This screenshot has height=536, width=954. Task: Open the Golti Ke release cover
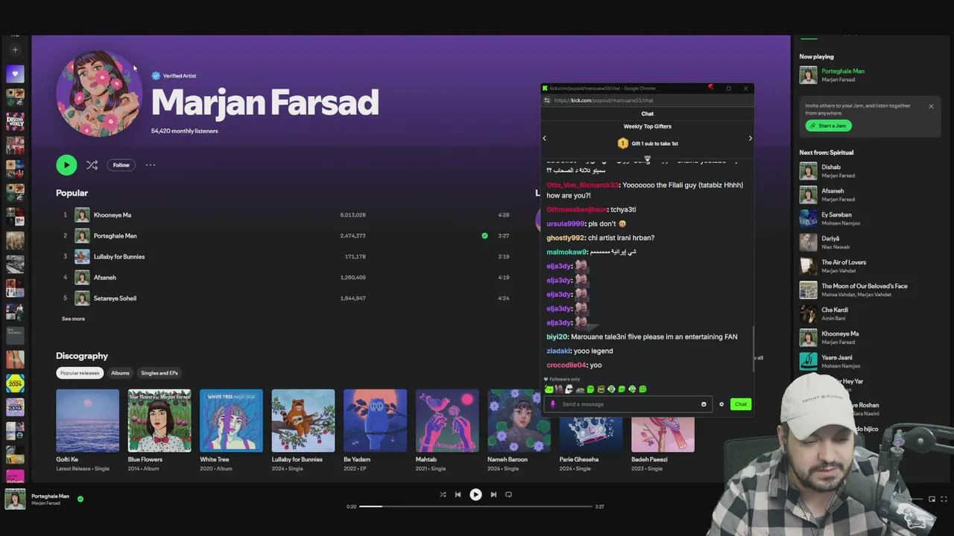[87, 421]
